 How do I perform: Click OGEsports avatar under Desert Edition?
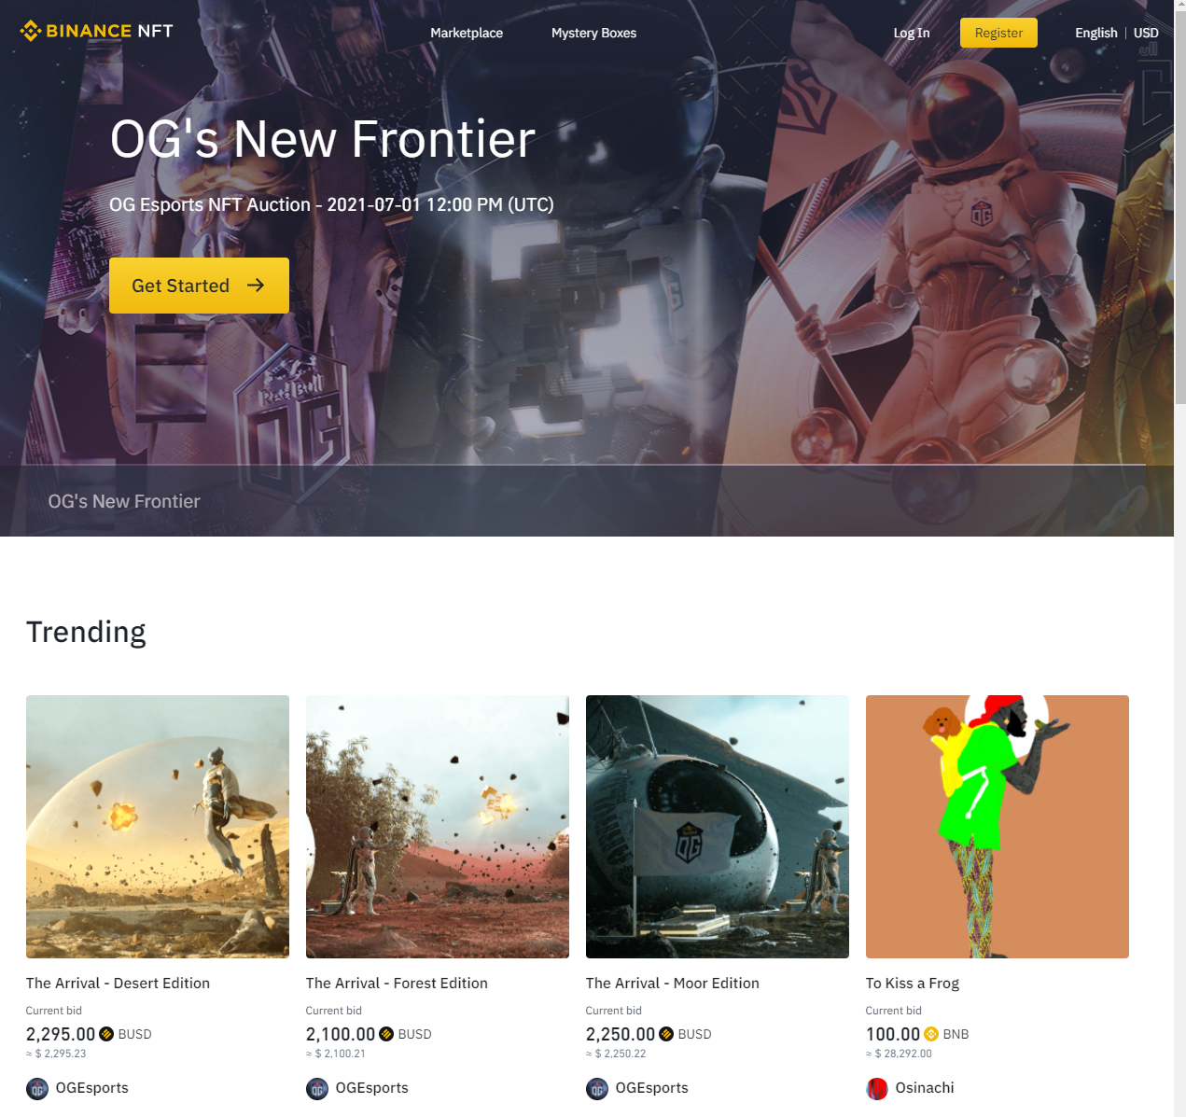37,1088
